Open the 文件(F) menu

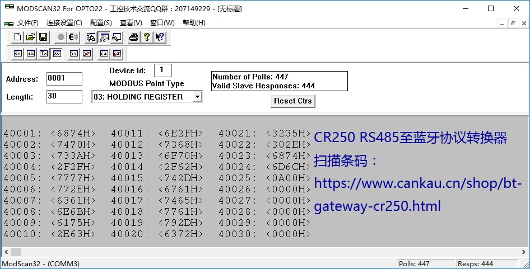[x=27, y=23]
